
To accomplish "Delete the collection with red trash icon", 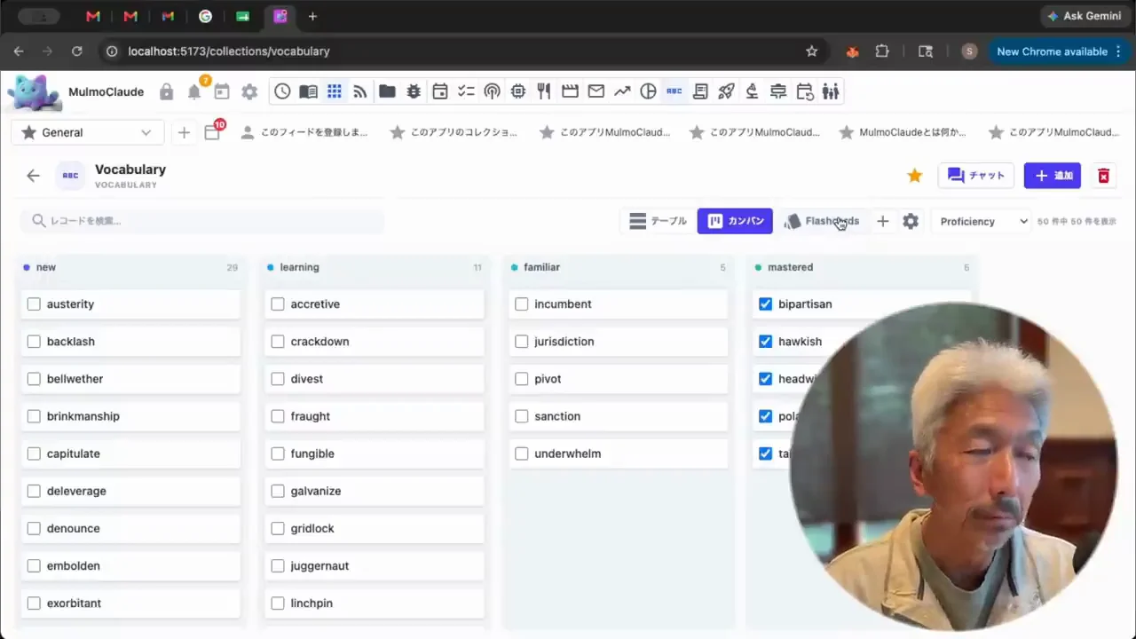I will pos(1103,176).
